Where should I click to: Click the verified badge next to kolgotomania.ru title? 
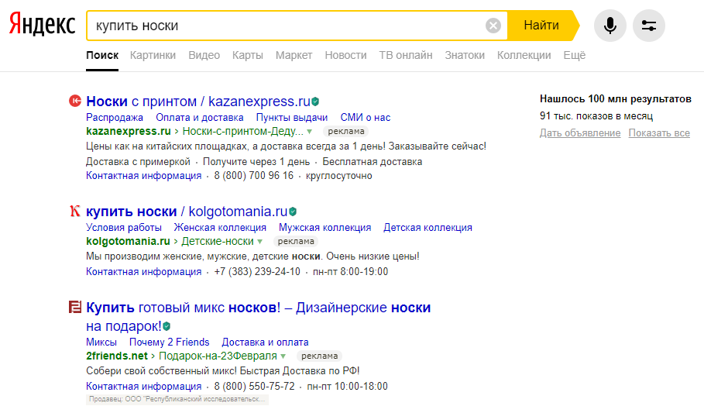pos(293,212)
